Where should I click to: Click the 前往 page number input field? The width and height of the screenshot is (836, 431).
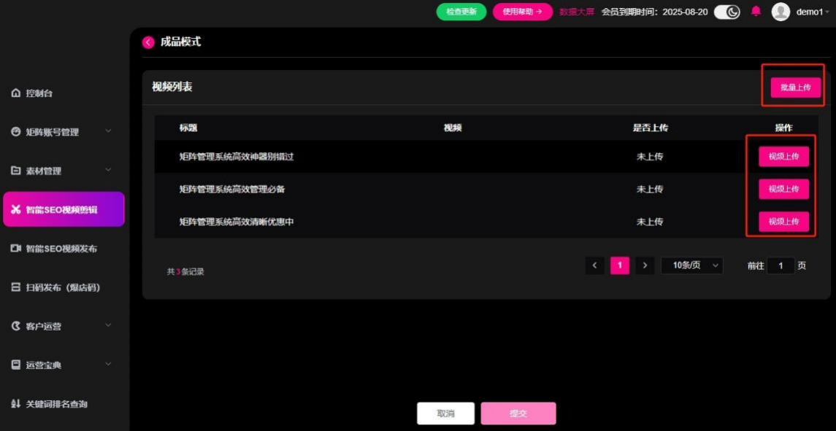click(x=781, y=265)
